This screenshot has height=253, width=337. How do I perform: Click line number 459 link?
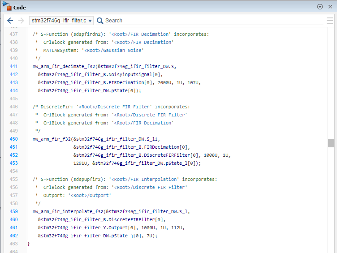[13, 211]
